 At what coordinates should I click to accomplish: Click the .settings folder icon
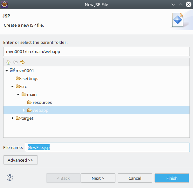tap(18, 78)
